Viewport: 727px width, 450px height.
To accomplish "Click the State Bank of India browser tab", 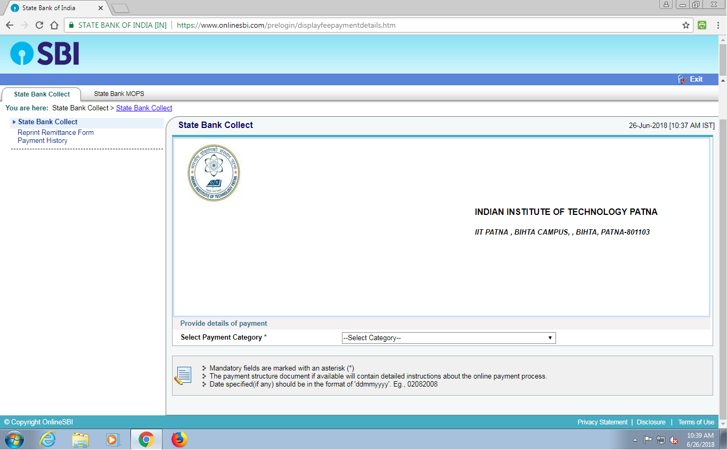I will coord(57,8).
